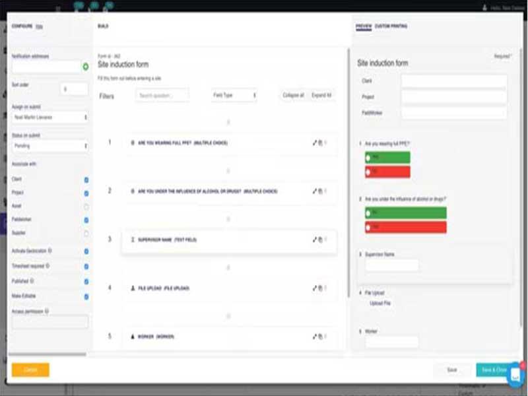Screen dimensions: 528x396
Task: Edit the 'Are you wearing full PPE' question
Action: 315,143
